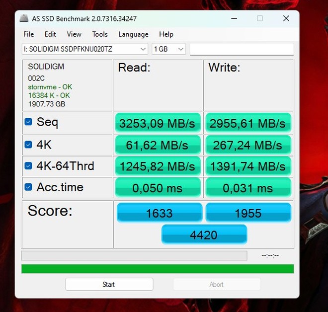
Task: Open the Tools menu
Action: tap(100, 34)
